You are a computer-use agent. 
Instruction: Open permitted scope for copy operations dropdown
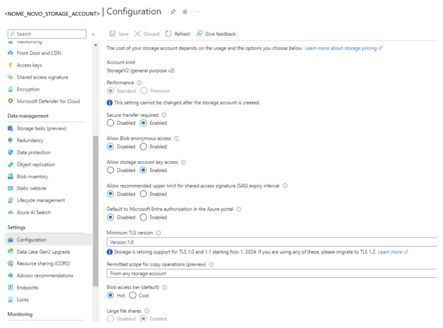(271, 273)
